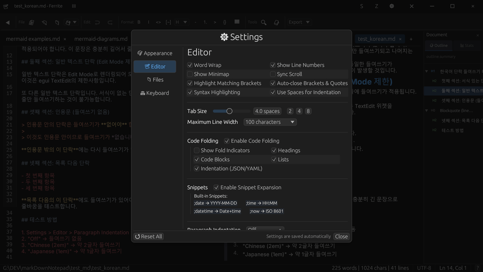Click the inline code <> toolbar icon
Viewport: 483px width, 272px height.
pos(158,22)
